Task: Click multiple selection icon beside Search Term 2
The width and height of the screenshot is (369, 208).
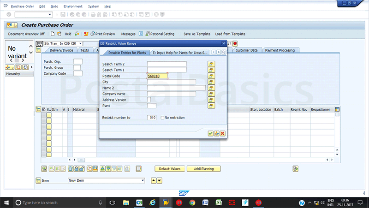Action: click(211, 64)
